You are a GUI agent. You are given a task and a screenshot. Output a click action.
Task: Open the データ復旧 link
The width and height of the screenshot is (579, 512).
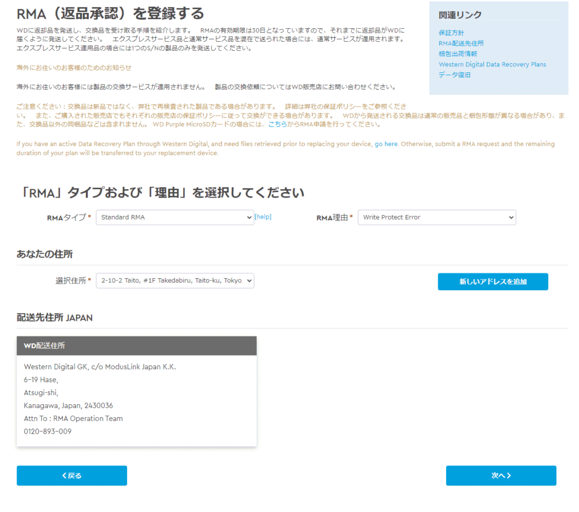(x=454, y=75)
